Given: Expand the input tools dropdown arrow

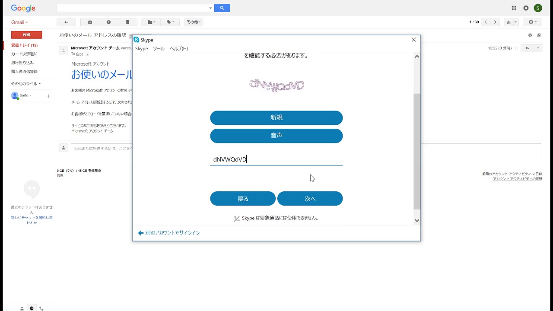Looking at the screenshot, I should [516, 22].
